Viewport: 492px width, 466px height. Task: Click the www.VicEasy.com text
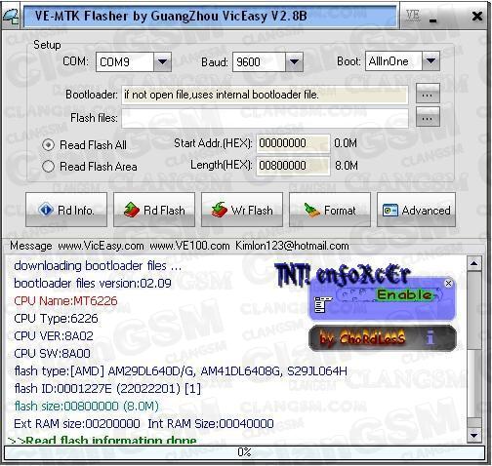tap(101, 246)
